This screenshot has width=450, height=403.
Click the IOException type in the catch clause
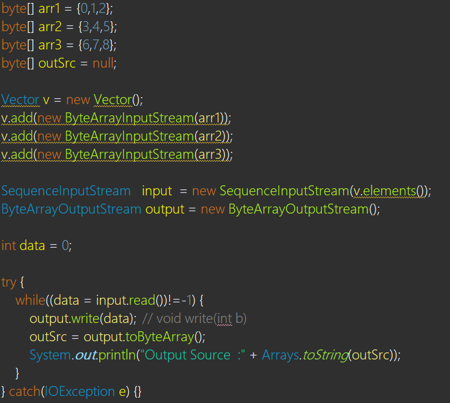click(x=80, y=392)
